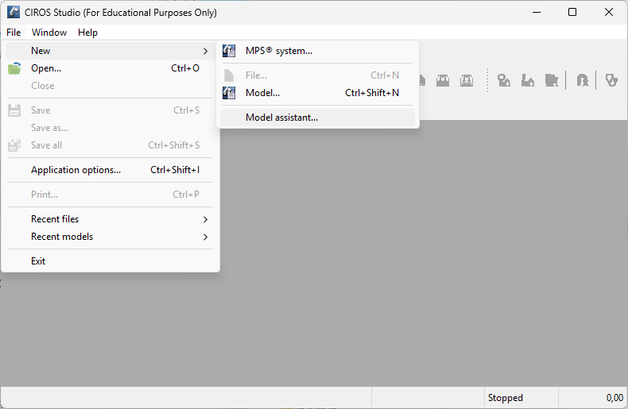Click toolbar icon left of the magnet
The width and height of the screenshot is (628, 409).
(552, 80)
